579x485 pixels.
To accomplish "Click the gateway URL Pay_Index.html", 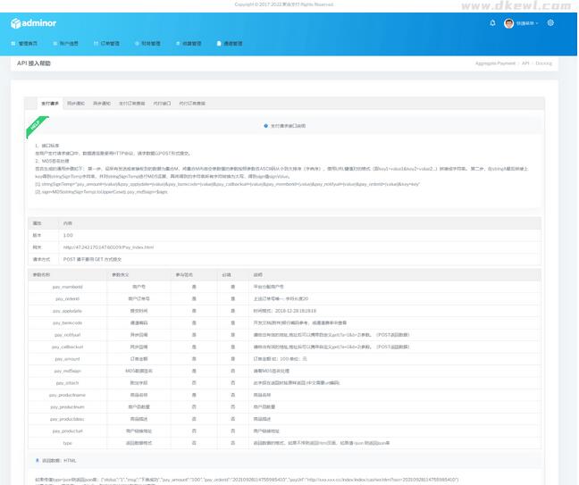I will click(x=108, y=247).
